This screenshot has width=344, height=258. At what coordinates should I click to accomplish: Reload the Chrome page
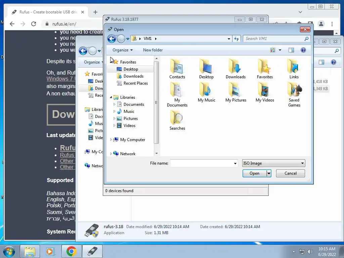(x=34, y=24)
